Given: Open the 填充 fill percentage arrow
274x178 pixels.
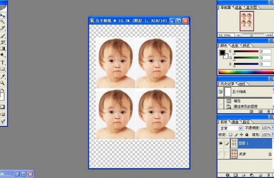Looking at the screenshot, I should [x=272, y=134].
